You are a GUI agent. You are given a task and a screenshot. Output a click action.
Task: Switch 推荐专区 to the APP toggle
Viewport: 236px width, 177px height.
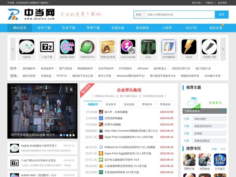[x=223, y=149]
